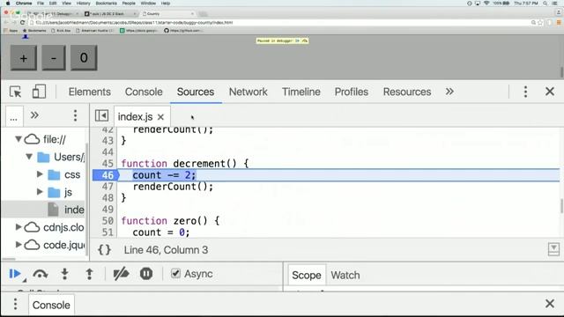Screen dimensions: 564x317
Task: Toggle pause on exceptions
Action: pyautogui.click(x=146, y=274)
